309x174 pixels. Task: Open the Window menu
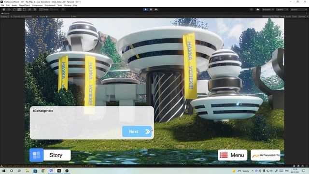click(68, 5)
